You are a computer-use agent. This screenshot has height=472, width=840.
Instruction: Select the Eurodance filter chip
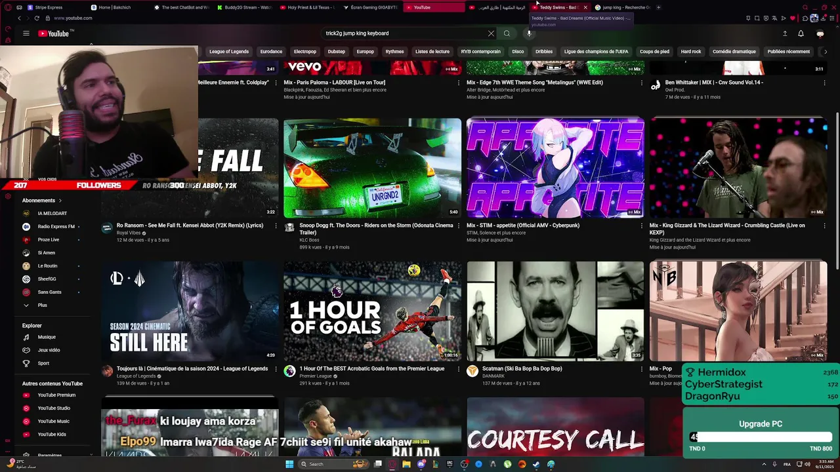pos(271,51)
